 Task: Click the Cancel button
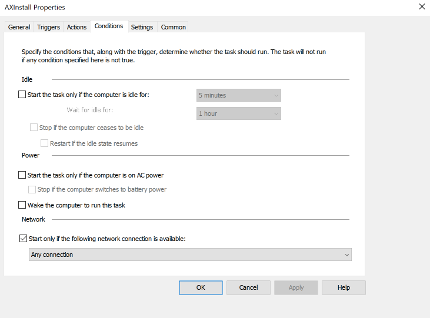tap(248, 287)
